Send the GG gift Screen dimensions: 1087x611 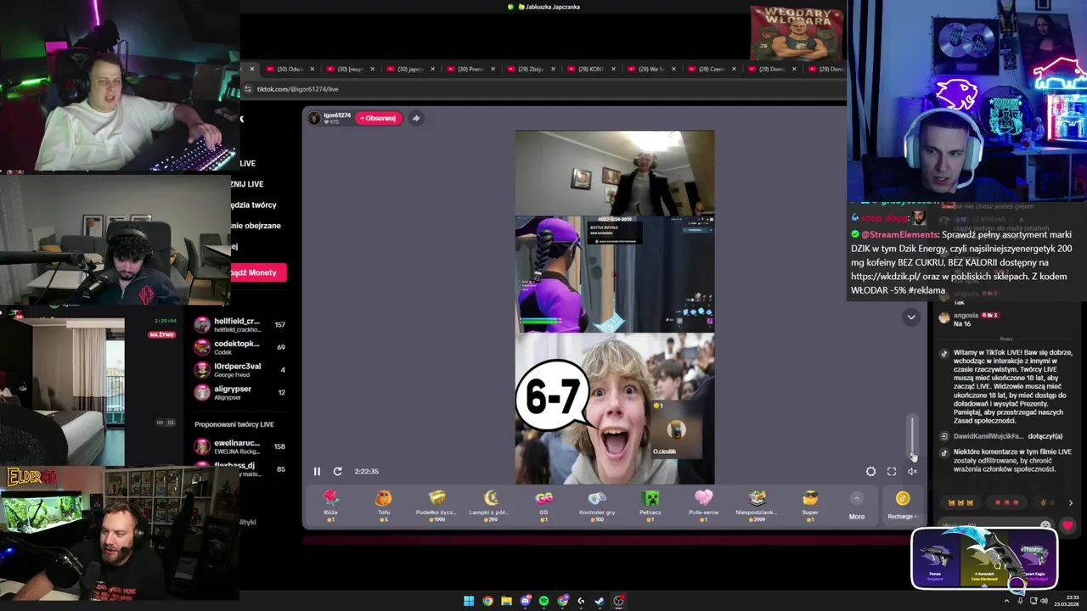click(543, 504)
